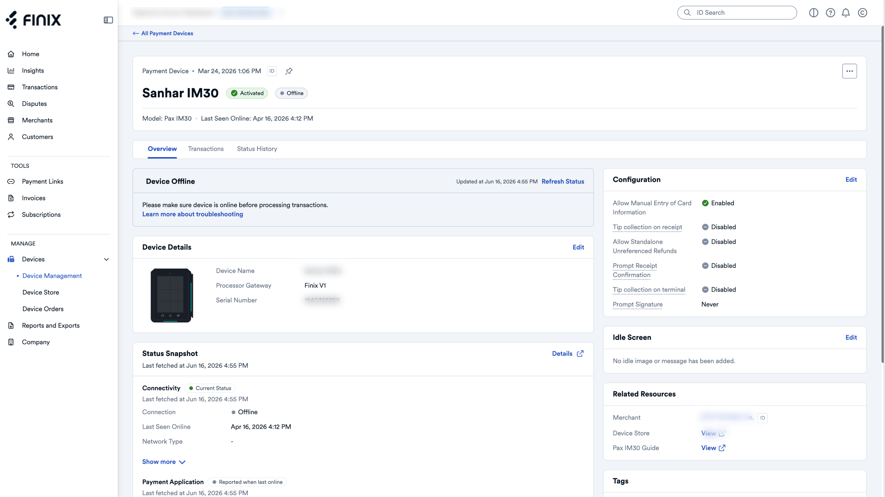The height and width of the screenshot is (497, 885).
Task: Click Finix V1 processor gateway value
Action: pyautogui.click(x=315, y=286)
